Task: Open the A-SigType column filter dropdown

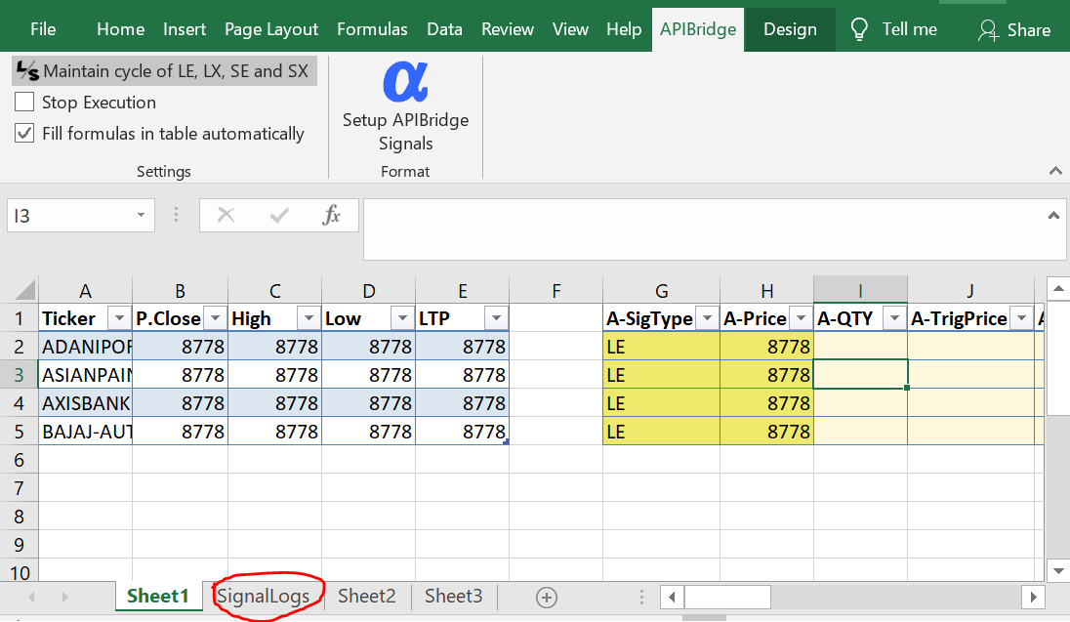Action: pyautogui.click(x=707, y=318)
